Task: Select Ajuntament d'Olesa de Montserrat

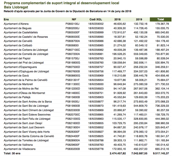Action: click(x=24, y=93)
